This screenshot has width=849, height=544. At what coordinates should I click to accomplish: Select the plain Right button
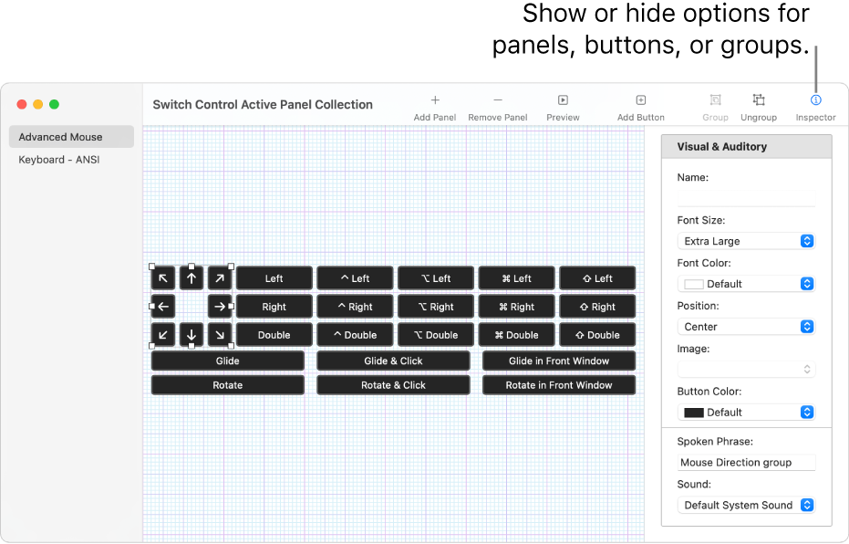click(x=274, y=307)
